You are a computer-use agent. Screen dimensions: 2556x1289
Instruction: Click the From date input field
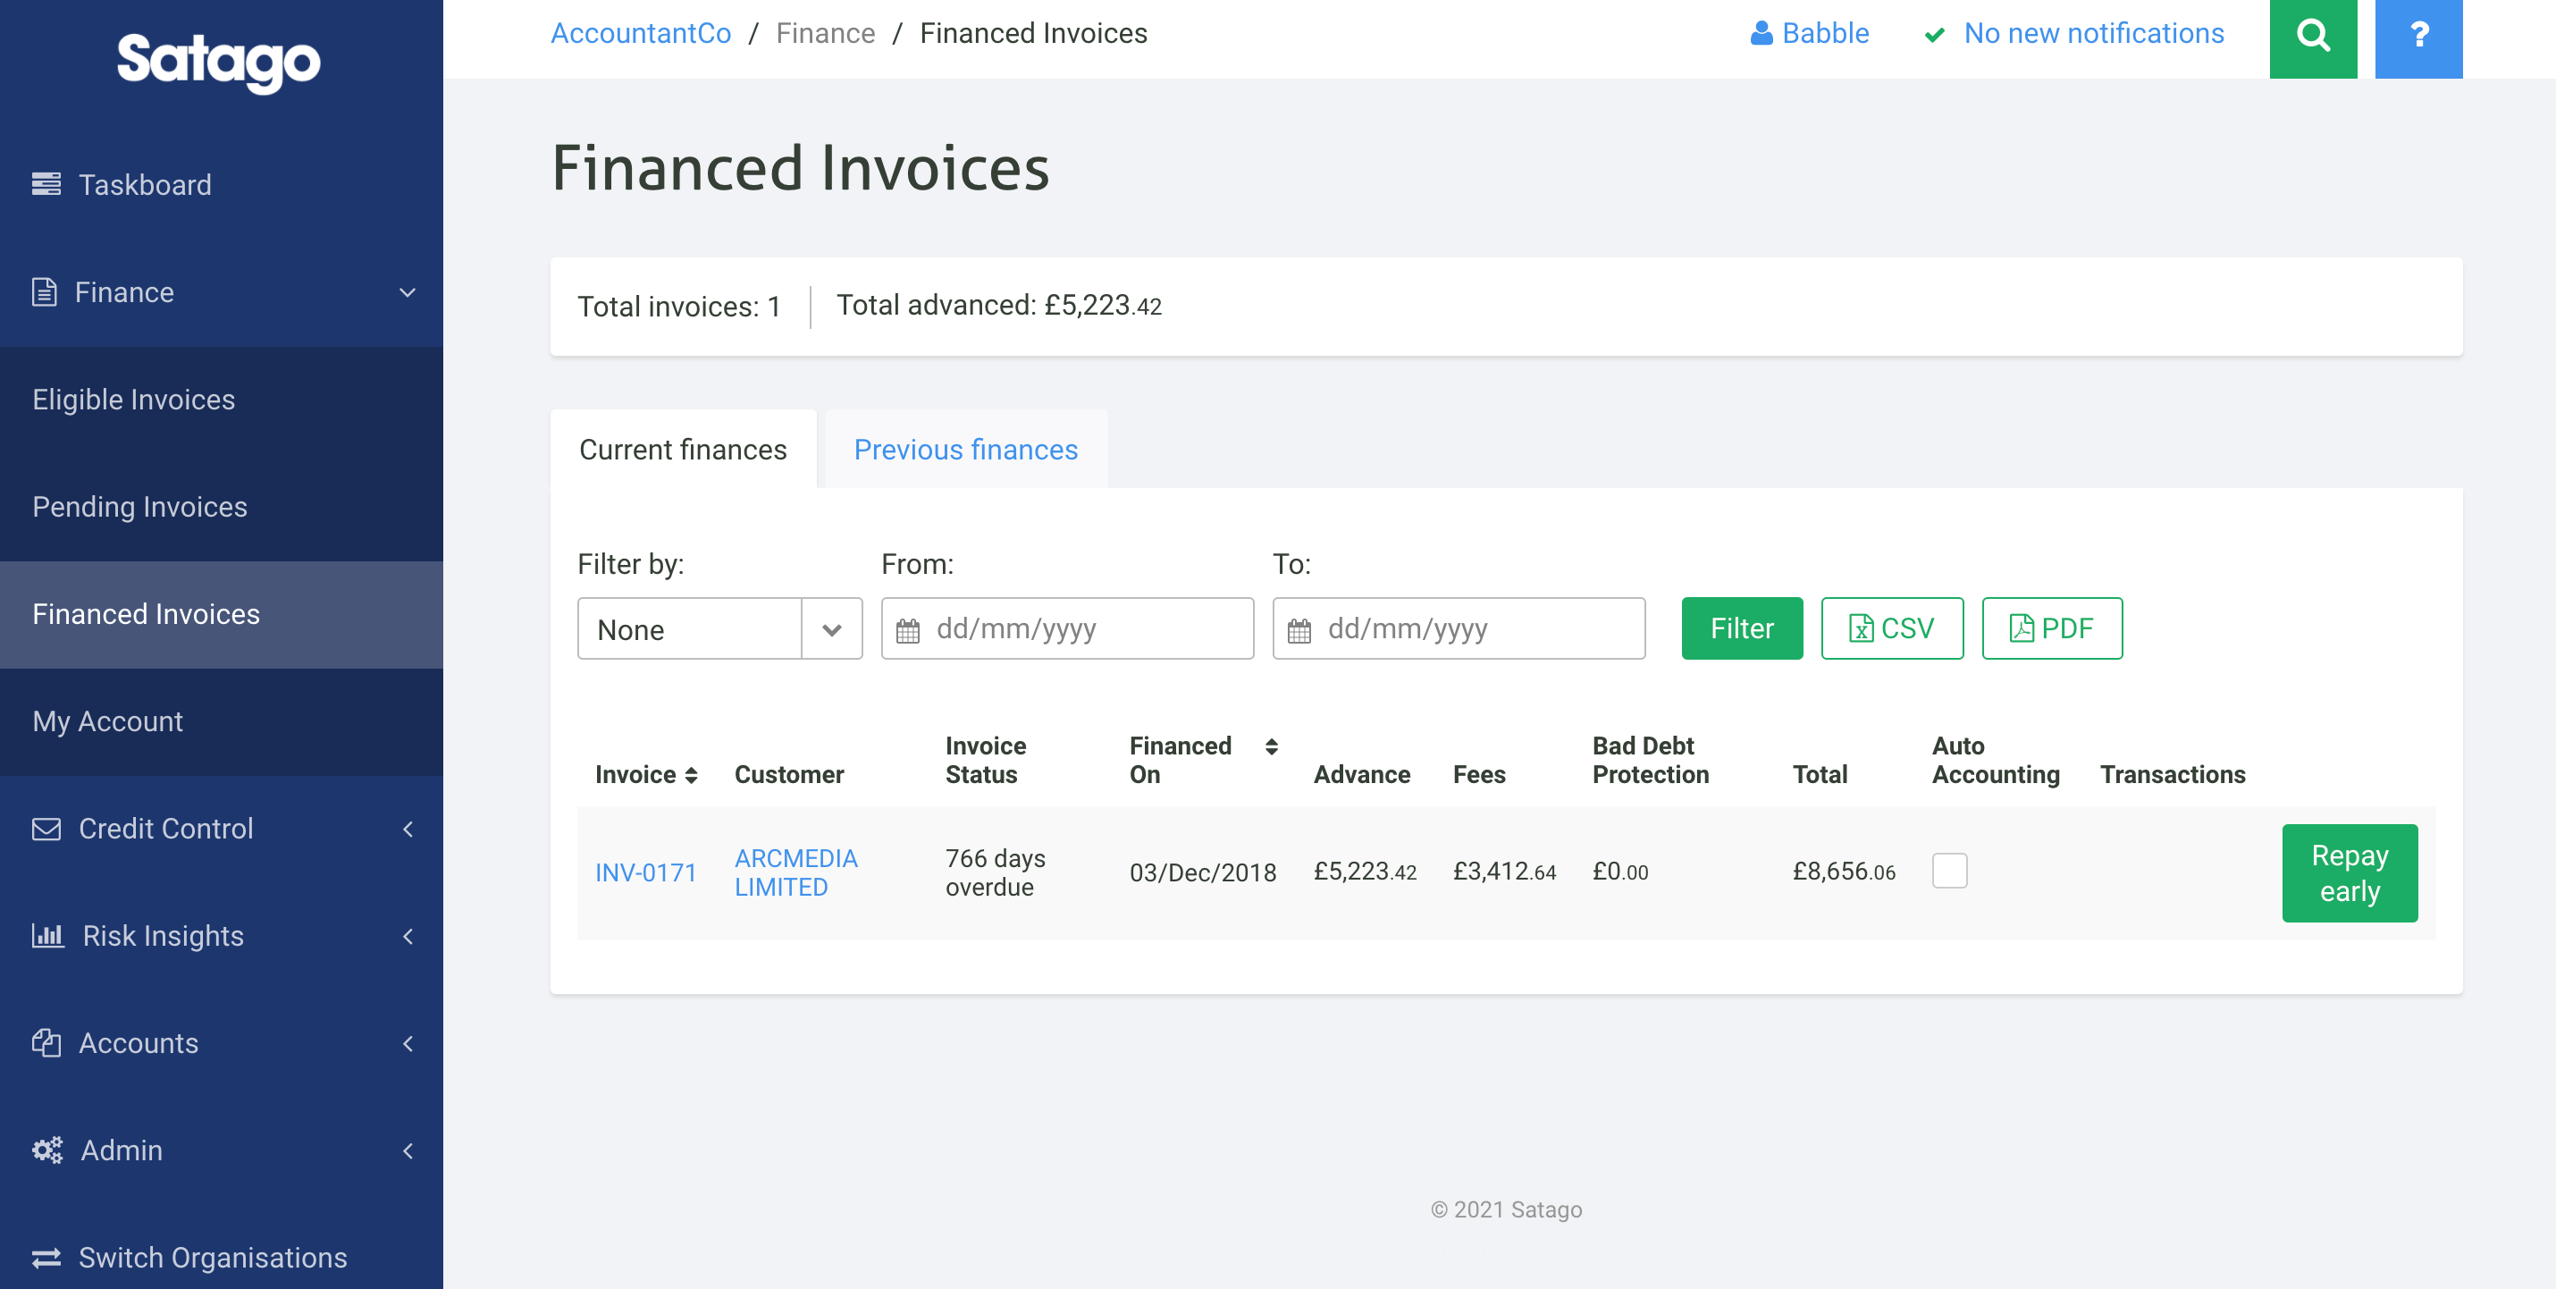pyautogui.click(x=1067, y=628)
